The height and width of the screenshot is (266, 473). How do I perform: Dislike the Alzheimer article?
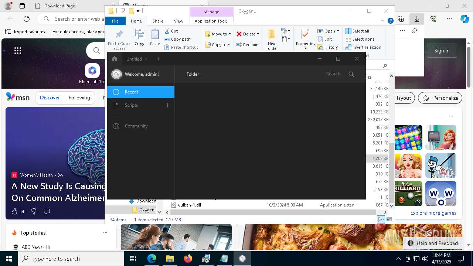point(34,211)
